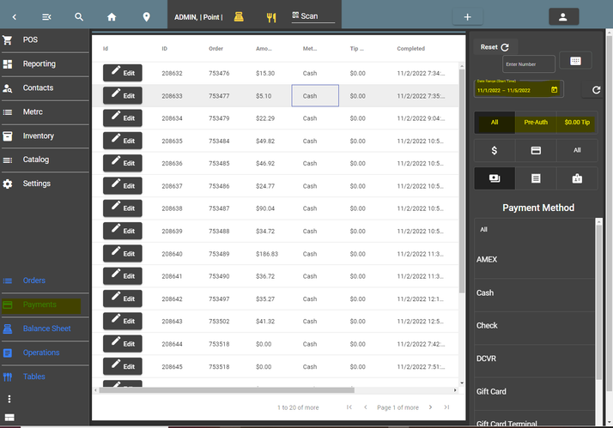This screenshot has width=613, height=428.
Task: Edit payment 208632
Action: click(123, 73)
